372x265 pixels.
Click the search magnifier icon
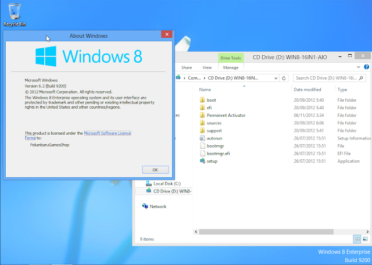tap(361, 78)
